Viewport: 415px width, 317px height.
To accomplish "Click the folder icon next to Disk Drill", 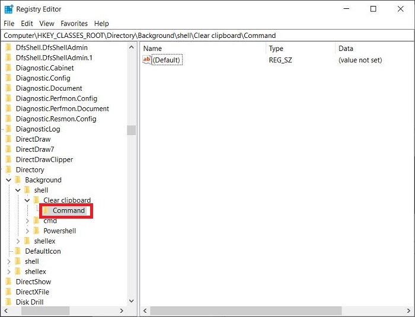I will (8, 302).
